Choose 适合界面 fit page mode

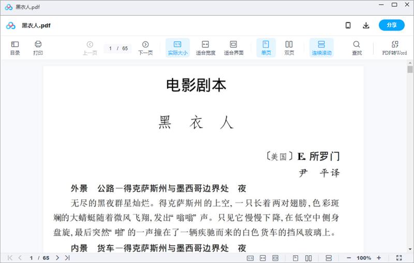pos(233,48)
